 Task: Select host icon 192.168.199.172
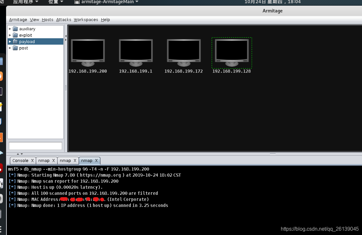(x=184, y=53)
